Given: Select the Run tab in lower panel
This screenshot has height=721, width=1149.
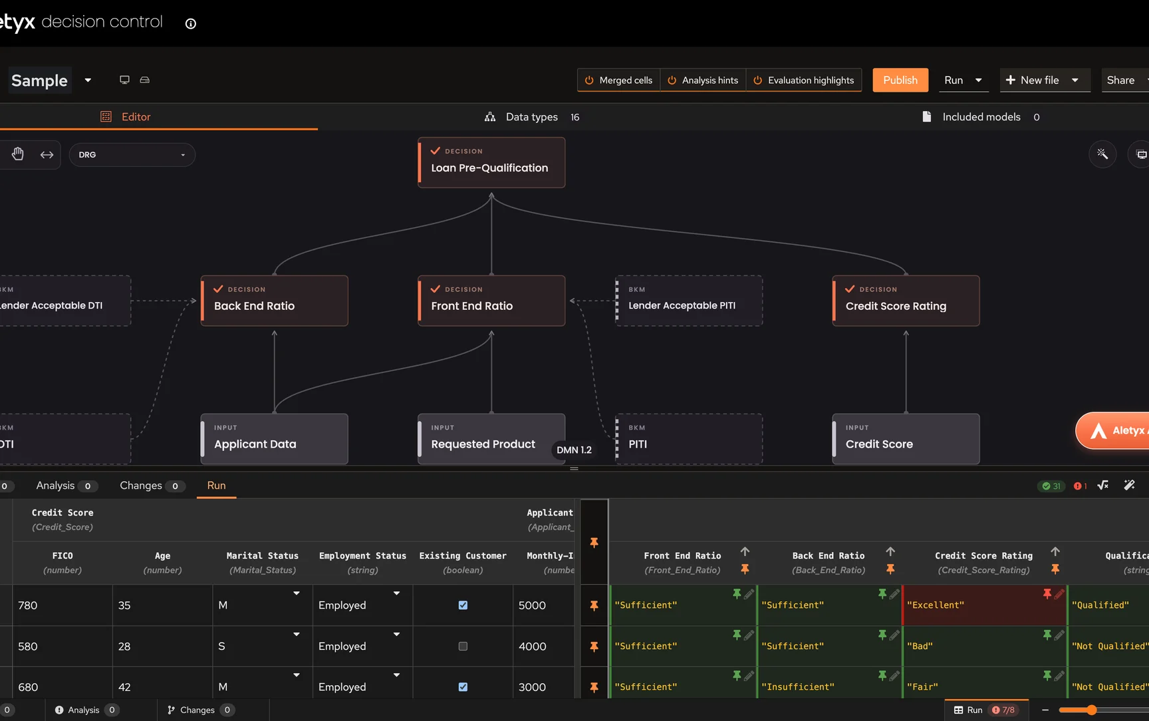Looking at the screenshot, I should click(216, 486).
